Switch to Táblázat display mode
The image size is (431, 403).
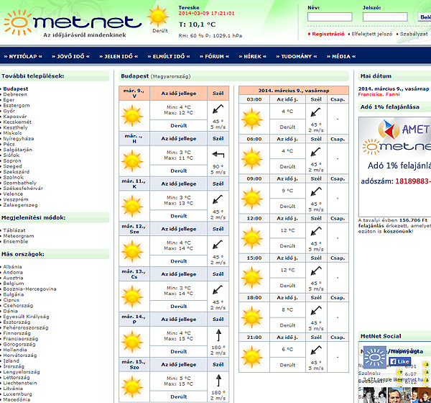(14, 230)
